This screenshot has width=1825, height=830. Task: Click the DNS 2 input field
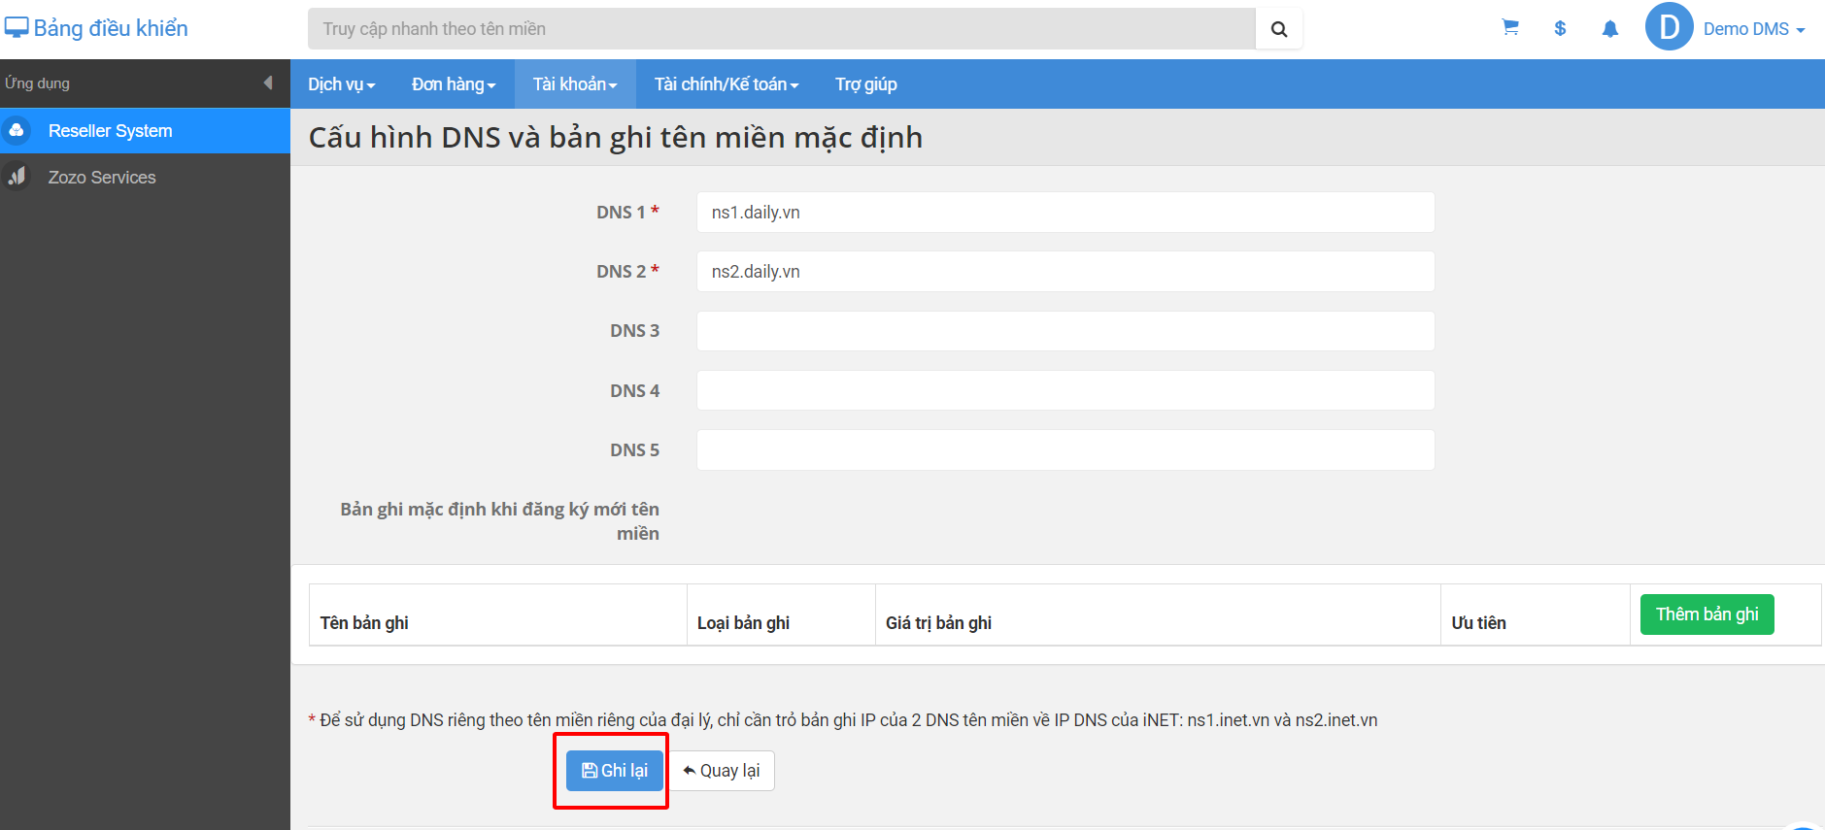(x=1065, y=272)
